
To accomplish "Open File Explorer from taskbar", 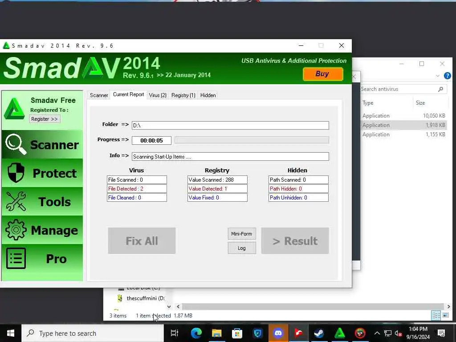I will [x=217, y=333].
